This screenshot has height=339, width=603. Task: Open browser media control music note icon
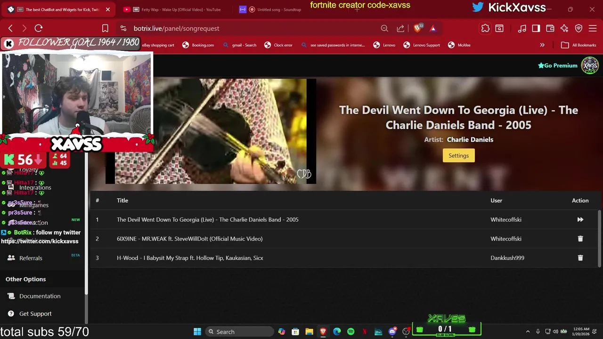[522, 28]
